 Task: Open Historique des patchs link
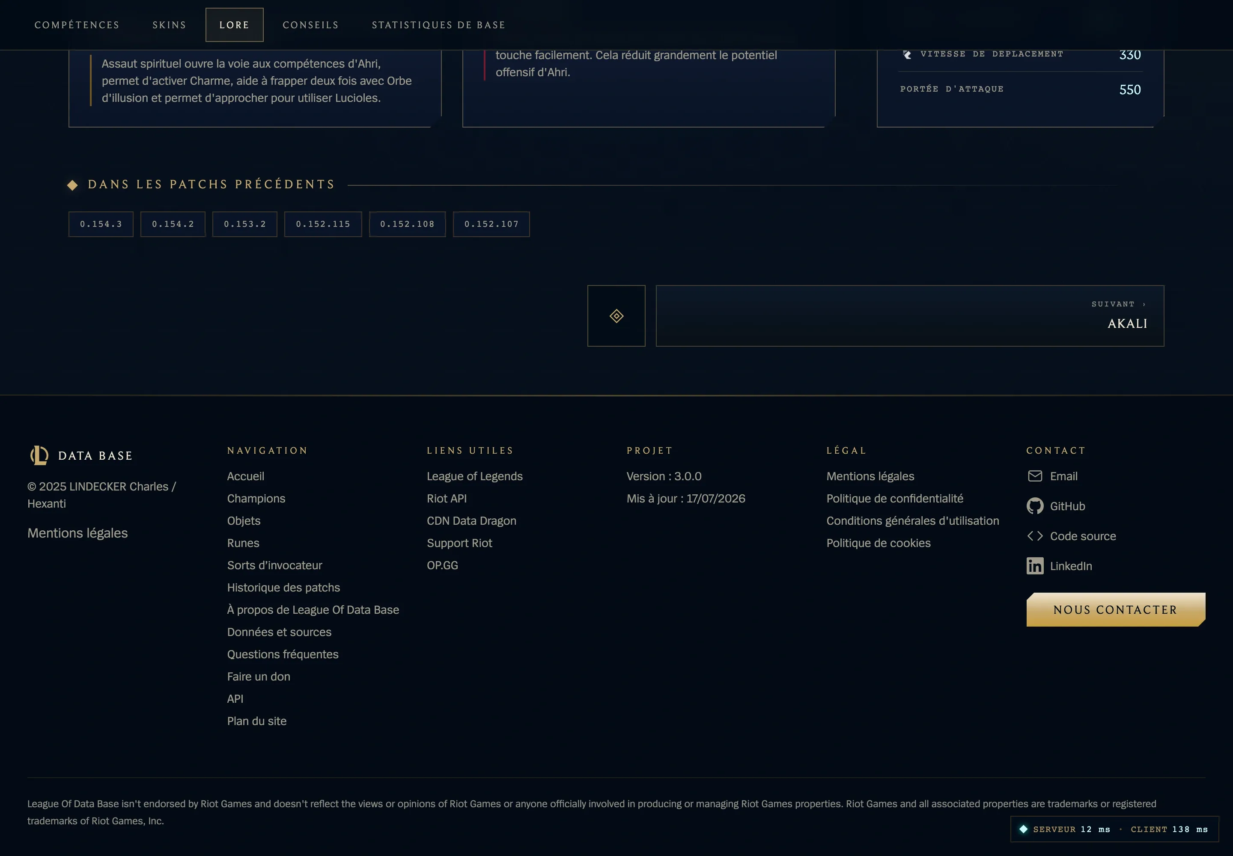(x=283, y=588)
